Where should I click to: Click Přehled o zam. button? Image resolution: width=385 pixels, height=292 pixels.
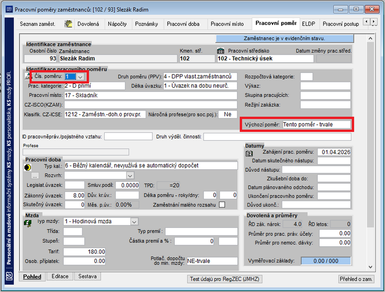point(356,279)
